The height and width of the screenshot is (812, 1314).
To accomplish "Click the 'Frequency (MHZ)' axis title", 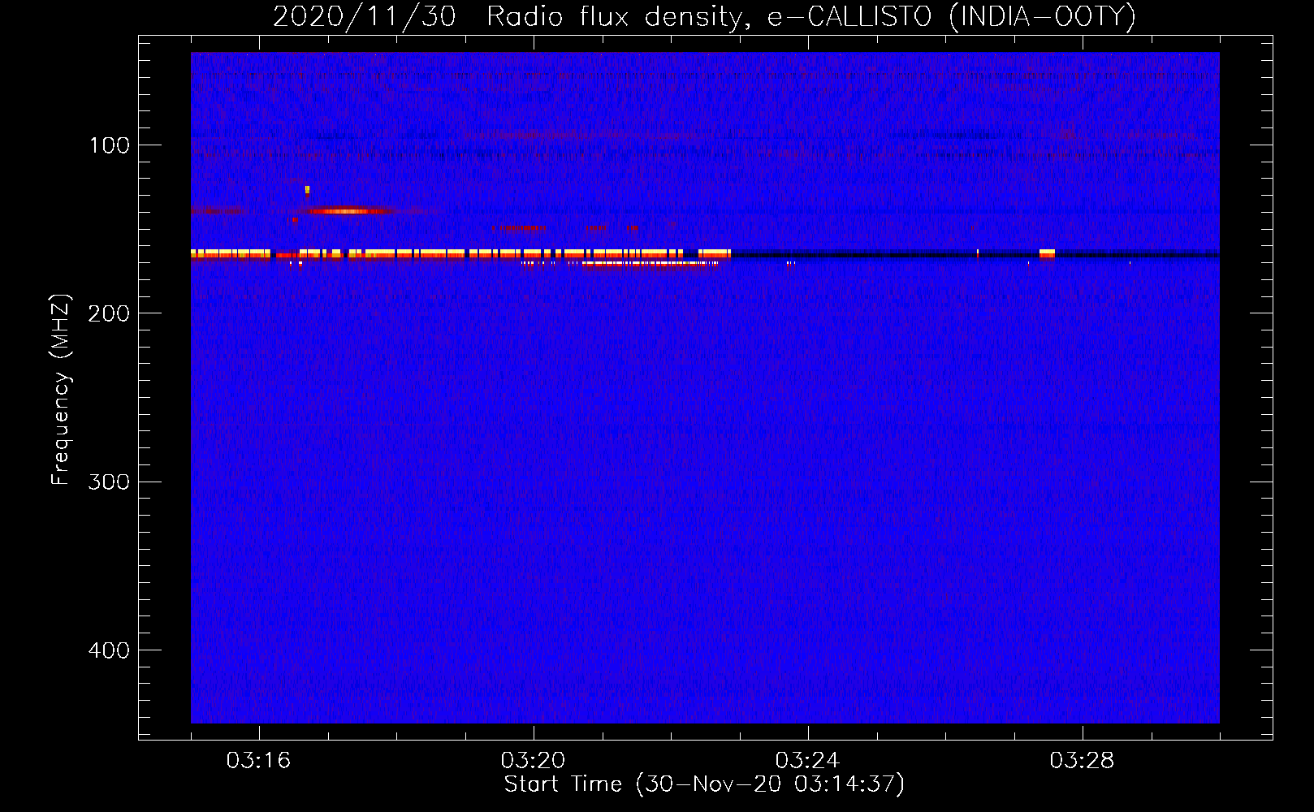I will (62, 390).
